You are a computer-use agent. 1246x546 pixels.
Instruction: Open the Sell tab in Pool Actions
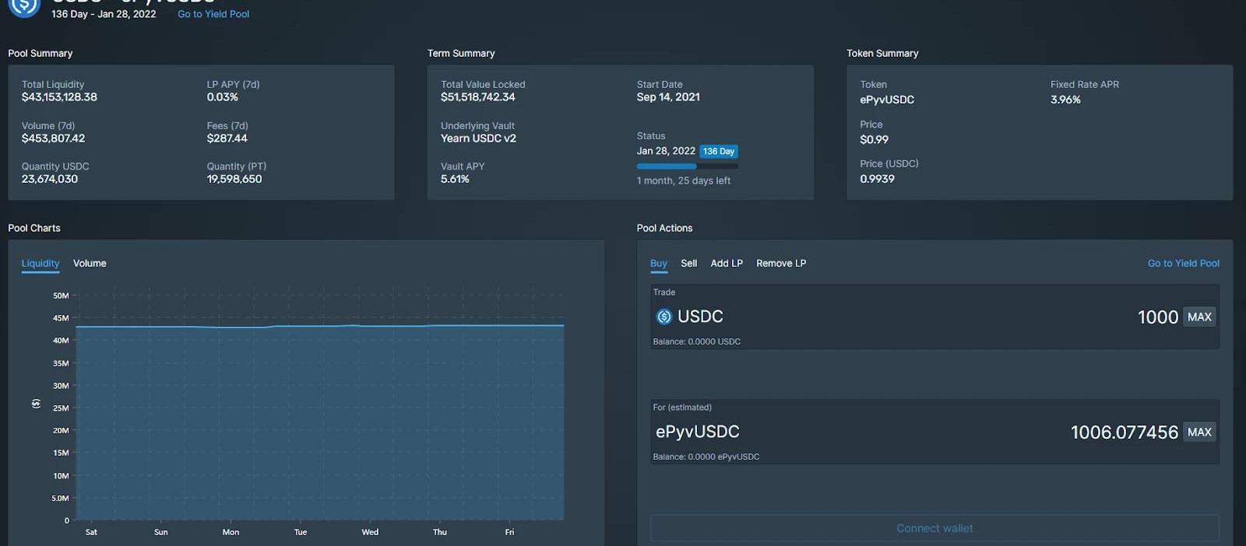pyautogui.click(x=688, y=264)
